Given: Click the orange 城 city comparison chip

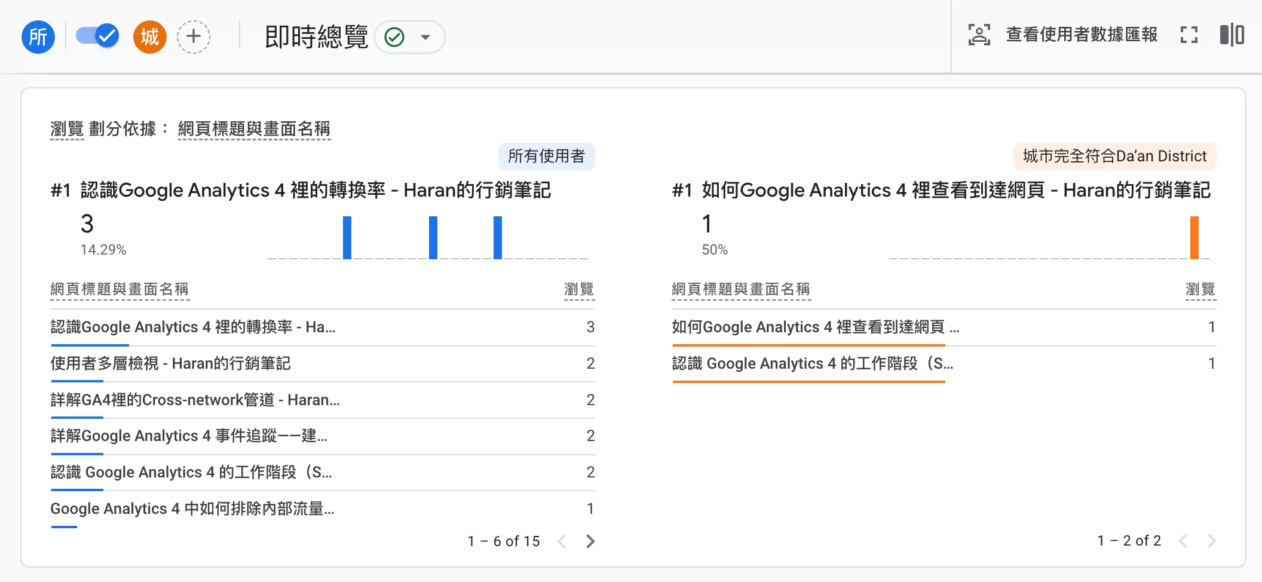Looking at the screenshot, I should [x=149, y=37].
